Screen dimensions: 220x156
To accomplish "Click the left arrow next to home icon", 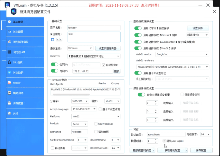I will (57, 40).
